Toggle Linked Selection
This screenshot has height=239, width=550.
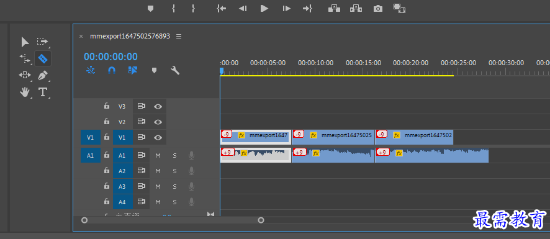click(133, 71)
